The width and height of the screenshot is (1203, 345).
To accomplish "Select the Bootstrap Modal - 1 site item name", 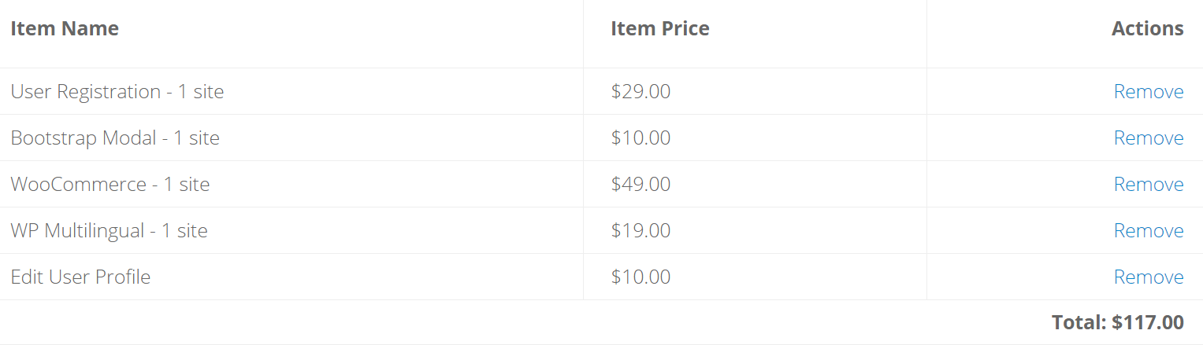I will click(x=115, y=138).
